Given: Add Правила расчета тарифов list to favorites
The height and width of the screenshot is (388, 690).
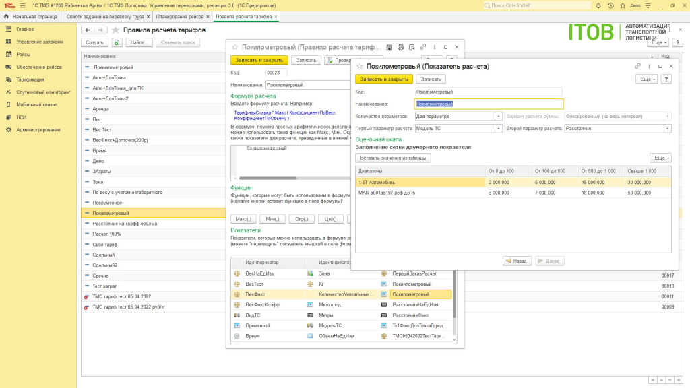Looking at the screenshot, I should [x=115, y=30].
